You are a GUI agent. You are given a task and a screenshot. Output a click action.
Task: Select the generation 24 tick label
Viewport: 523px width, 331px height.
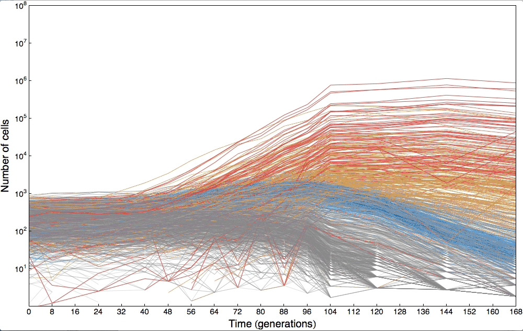coord(98,312)
